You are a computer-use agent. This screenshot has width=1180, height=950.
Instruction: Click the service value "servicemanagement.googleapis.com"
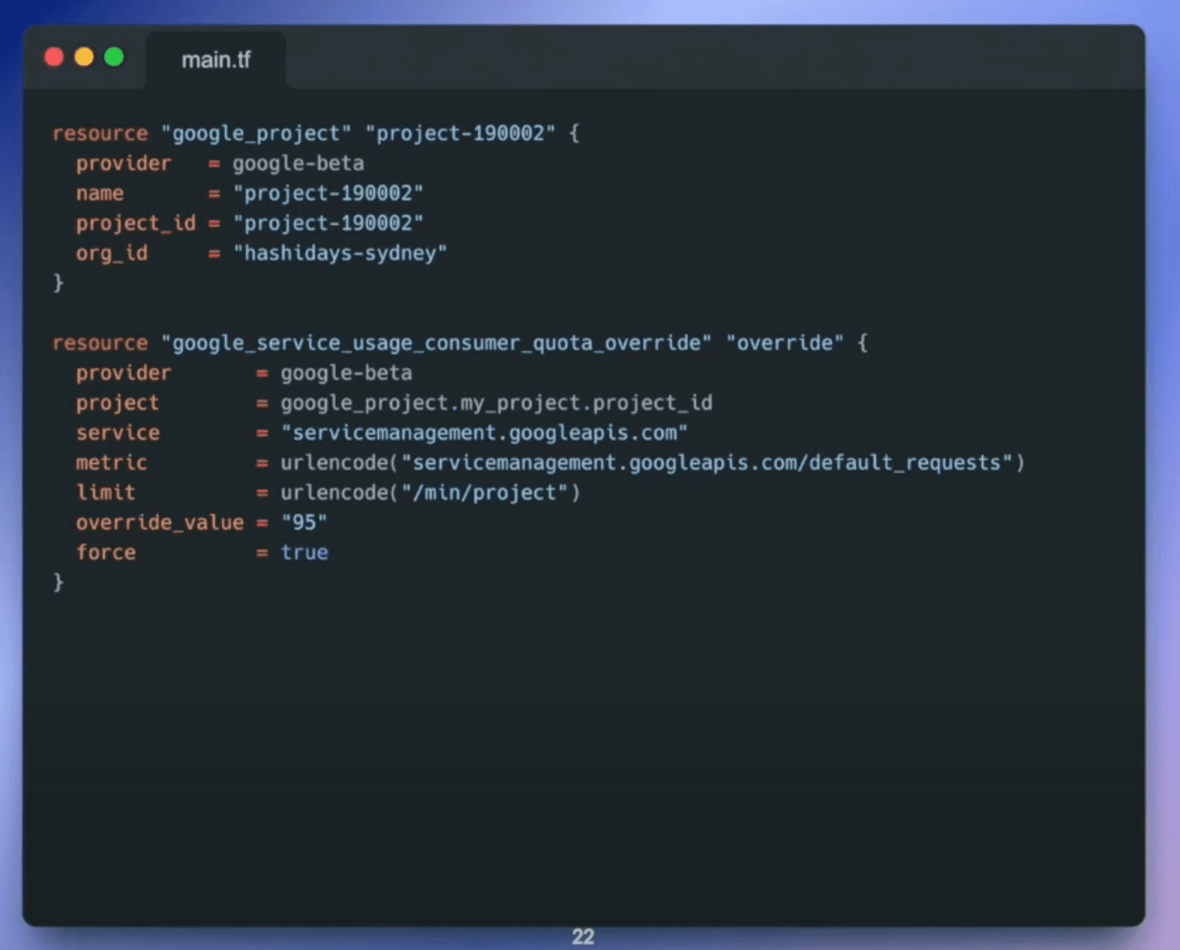484,433
